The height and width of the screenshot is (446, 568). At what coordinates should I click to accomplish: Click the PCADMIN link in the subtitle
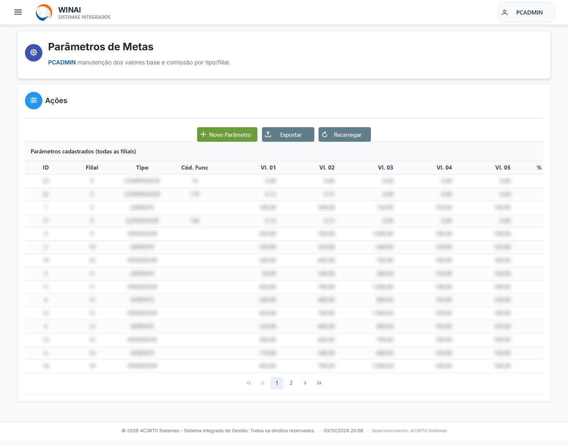coord(62,62)
